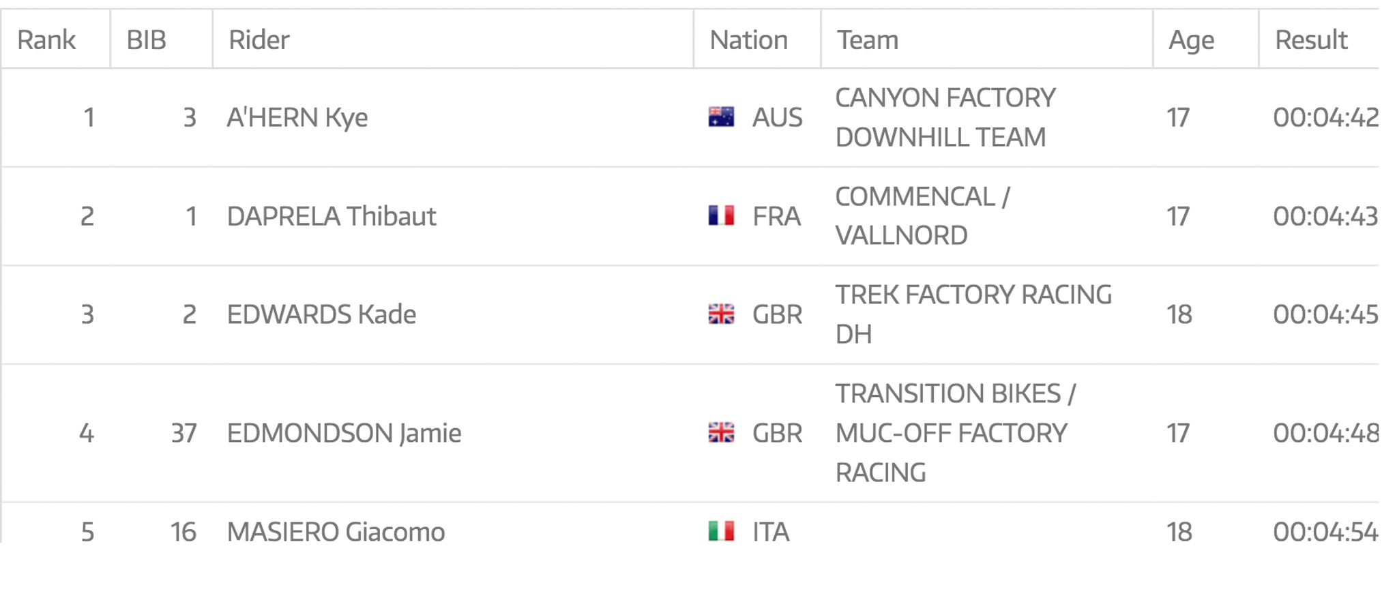Screen dimensions: 1397x598
Task: Open rider MASIERO Giacomo
Action: (336, 532)
